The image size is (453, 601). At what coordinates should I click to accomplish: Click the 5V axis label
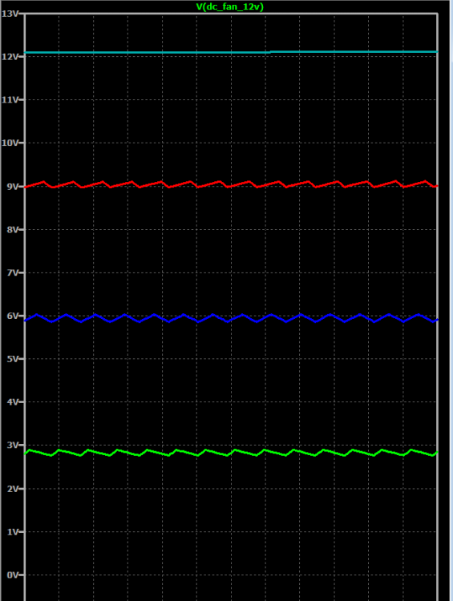point(12,359)
